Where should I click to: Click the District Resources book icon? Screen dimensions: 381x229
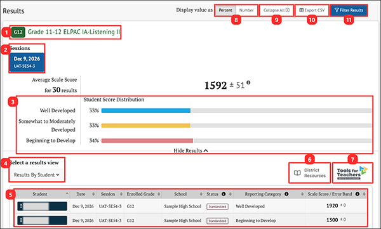coord(297,173)
